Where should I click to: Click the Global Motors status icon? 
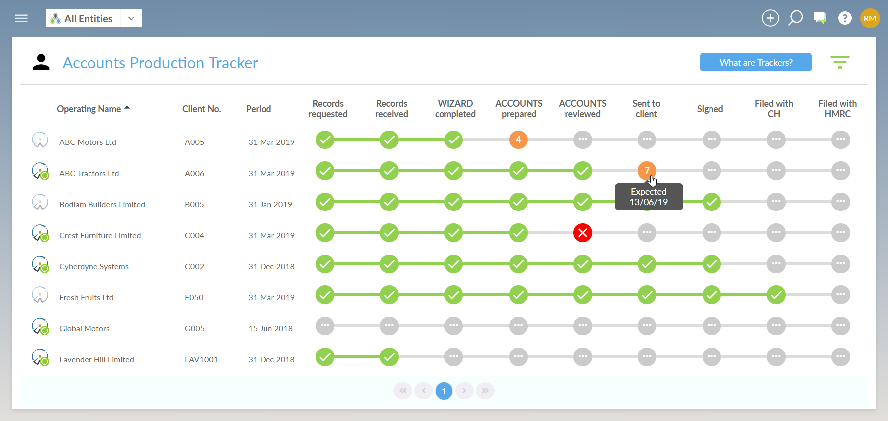point(40,326)
